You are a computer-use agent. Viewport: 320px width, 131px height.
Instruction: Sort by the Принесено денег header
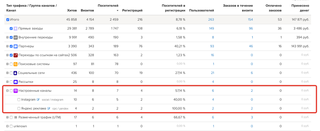(300, 8)
